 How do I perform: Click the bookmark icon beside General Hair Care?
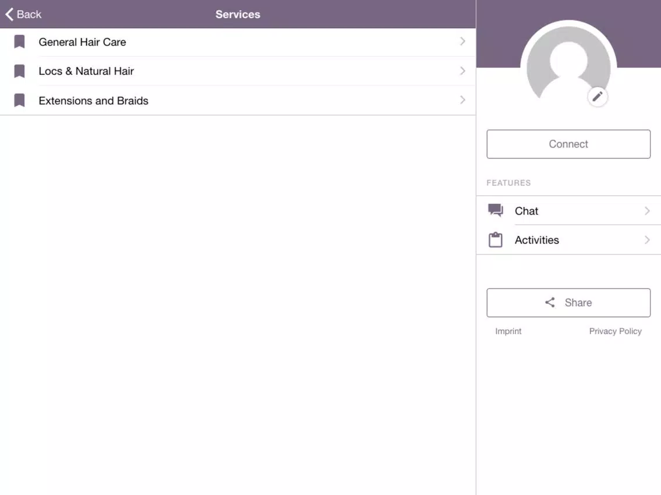(x=19, y=42)
